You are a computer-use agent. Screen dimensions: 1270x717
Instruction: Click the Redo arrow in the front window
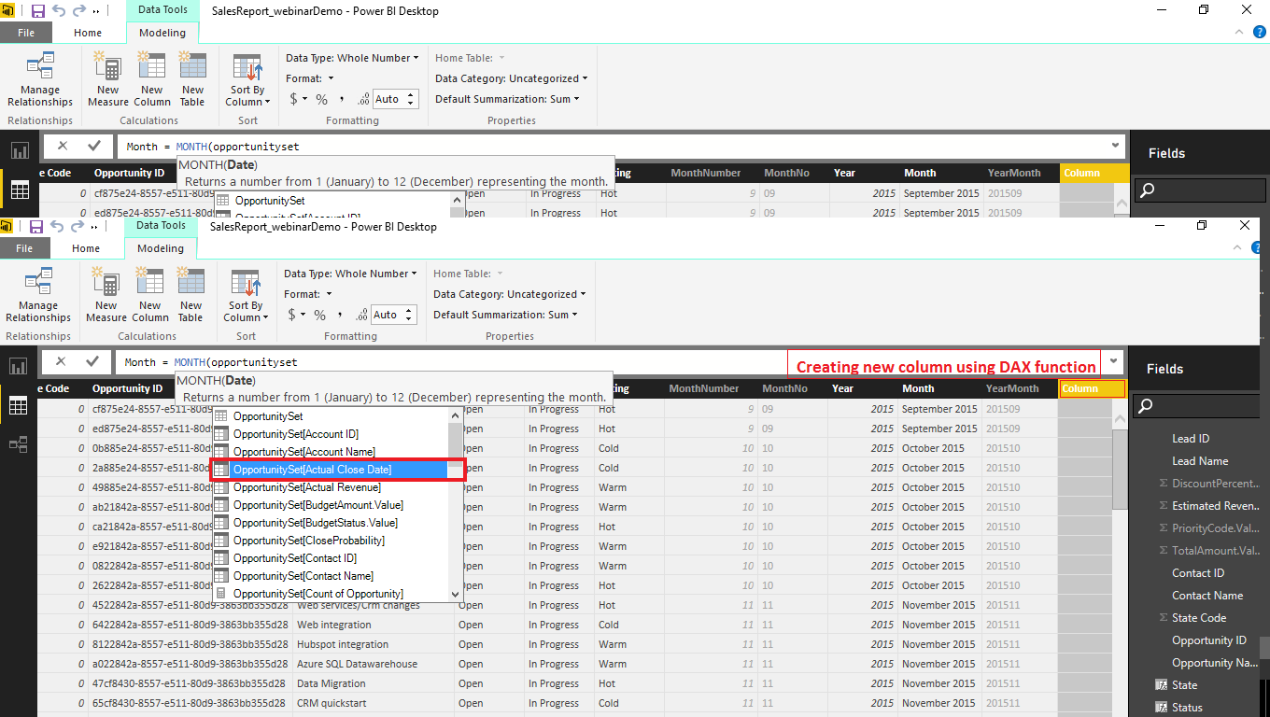(77, 227)
